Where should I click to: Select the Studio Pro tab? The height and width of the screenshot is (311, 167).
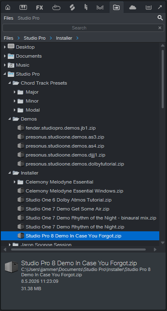(29, 18)
